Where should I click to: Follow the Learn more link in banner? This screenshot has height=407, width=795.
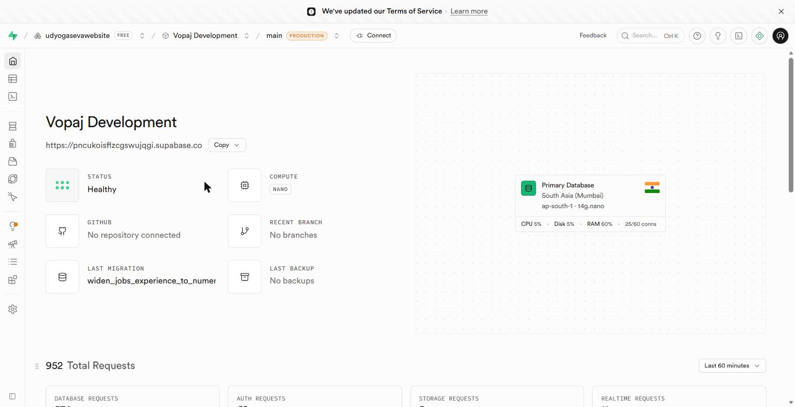pyautogui.click(x=469, y=11)
